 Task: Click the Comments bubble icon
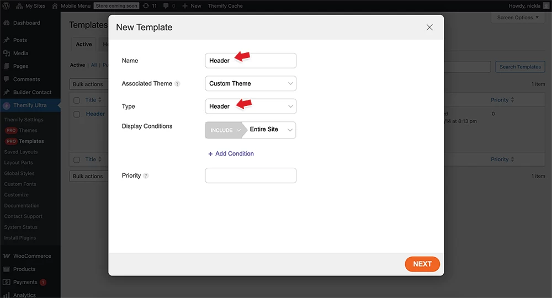(x=7, y=79)
